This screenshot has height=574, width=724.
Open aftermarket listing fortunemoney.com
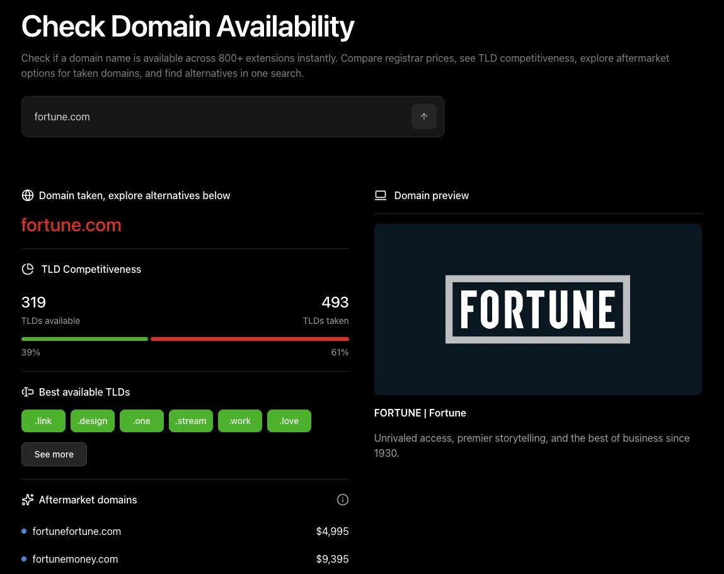point(75,559)
